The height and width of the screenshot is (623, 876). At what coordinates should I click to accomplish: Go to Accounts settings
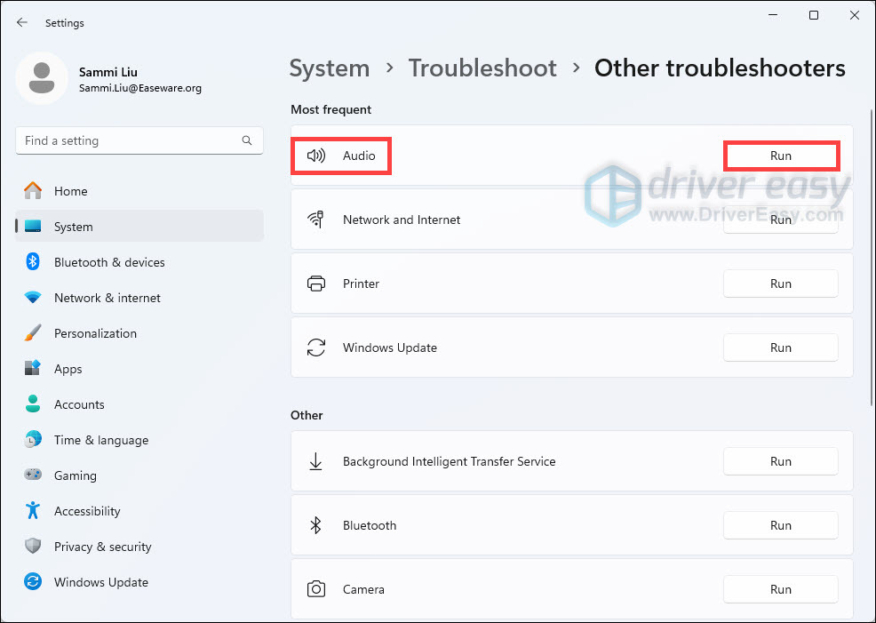coord(79,404)
